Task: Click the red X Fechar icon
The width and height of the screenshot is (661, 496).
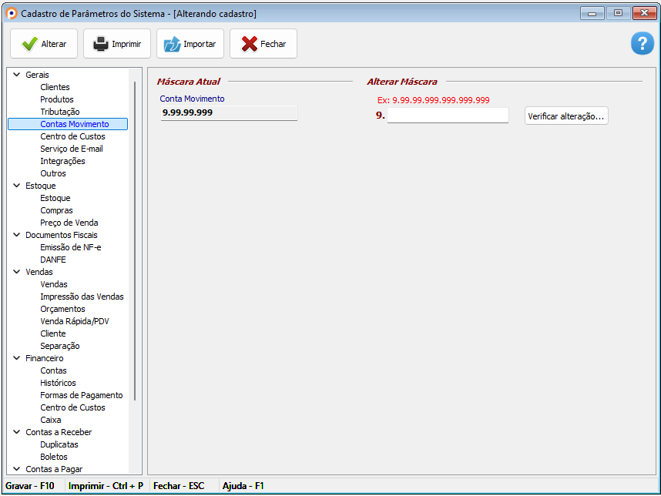Action: tap(249, 44)
